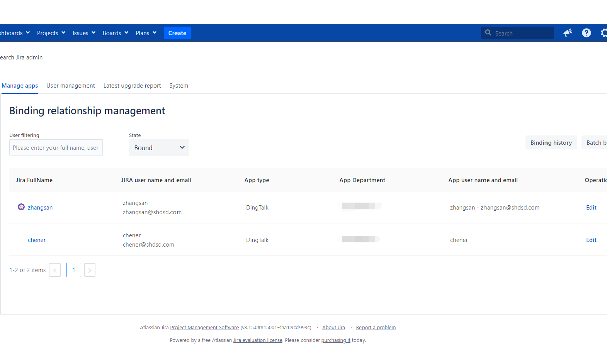Open the Projects dropdown menu
The image size is (607, 345).
point(51,33)
